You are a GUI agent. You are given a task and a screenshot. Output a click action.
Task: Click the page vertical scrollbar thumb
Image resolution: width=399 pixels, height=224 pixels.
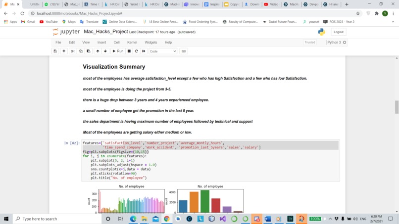pyautogui.click(x=397, y=107)
